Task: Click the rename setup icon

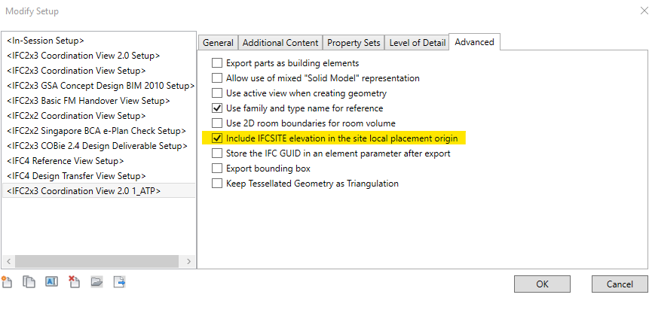Action: (x=52, y=282)
